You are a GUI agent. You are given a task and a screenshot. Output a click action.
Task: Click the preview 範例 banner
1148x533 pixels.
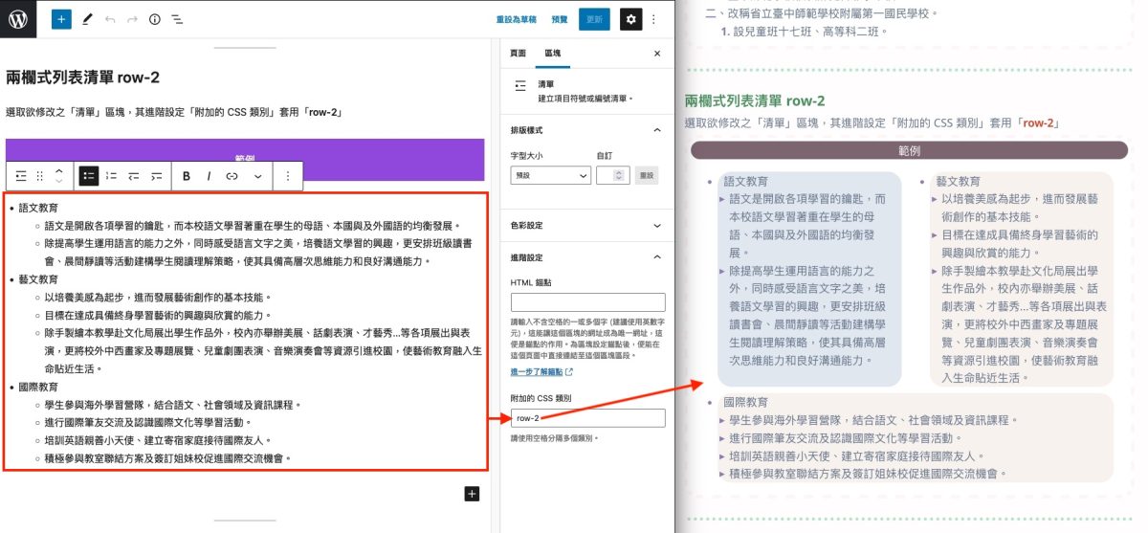tap(909, 150)
